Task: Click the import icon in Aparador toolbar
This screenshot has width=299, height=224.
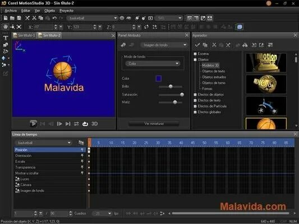Action: coord(254,45)
